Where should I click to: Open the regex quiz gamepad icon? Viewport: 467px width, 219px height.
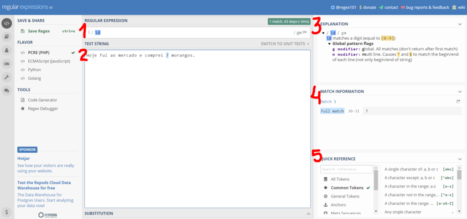coord(6,63)
